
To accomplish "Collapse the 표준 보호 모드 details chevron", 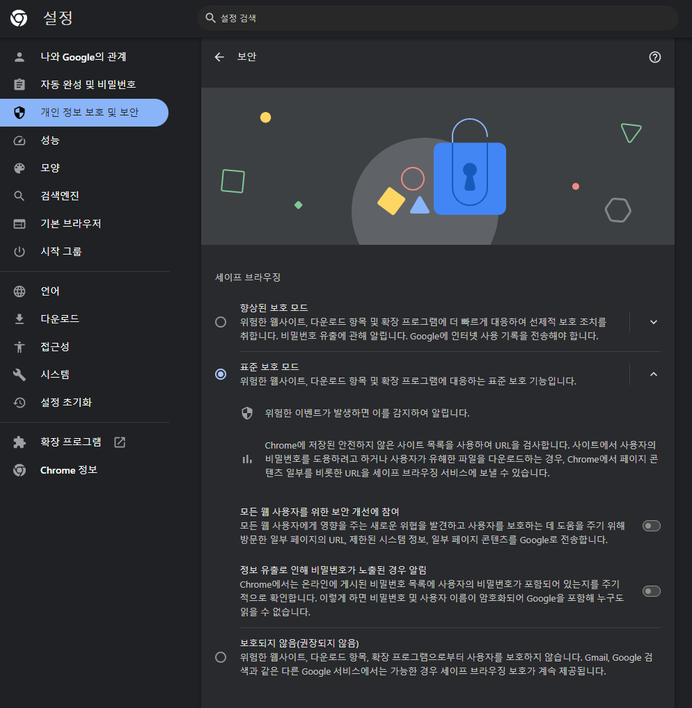I will pos(654,374).
